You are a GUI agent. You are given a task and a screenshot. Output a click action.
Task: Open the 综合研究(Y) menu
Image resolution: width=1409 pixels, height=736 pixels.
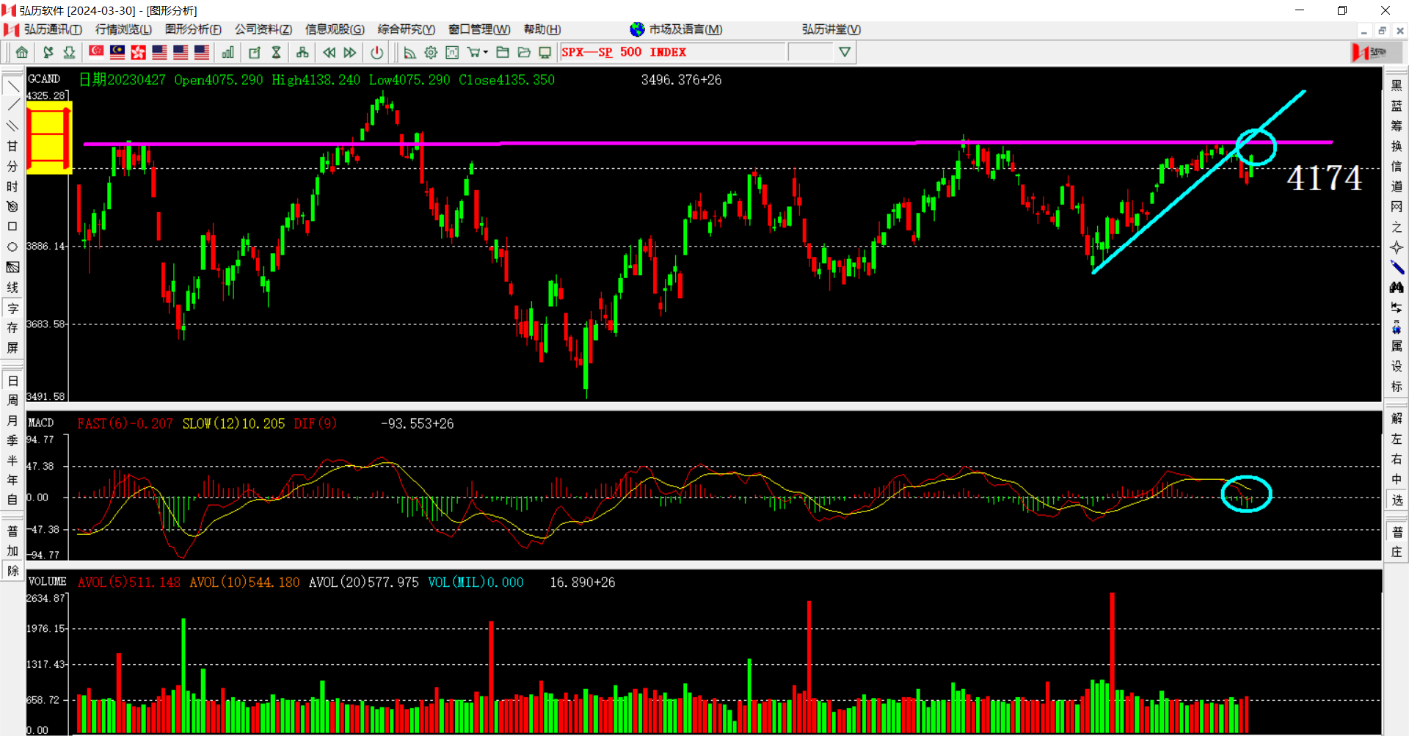tap(406, 29)
